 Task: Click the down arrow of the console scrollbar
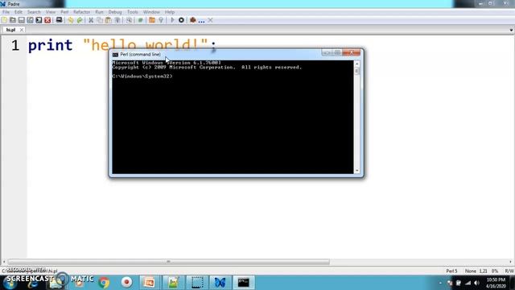[357, 171]
